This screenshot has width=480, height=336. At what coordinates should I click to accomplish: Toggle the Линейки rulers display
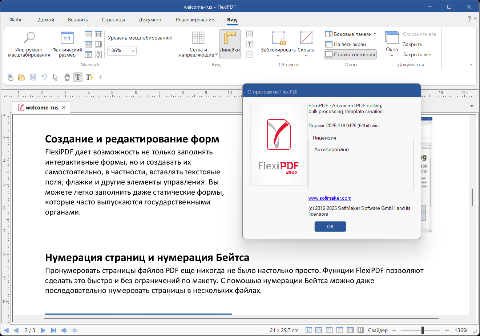point(230,43)
